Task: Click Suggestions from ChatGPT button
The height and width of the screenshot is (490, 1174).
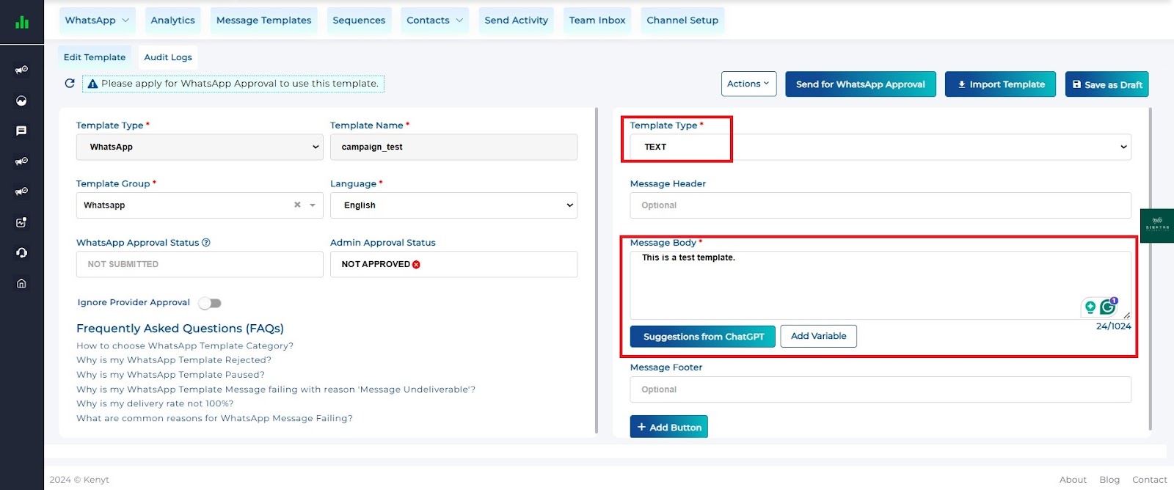Action: [703, 337]
